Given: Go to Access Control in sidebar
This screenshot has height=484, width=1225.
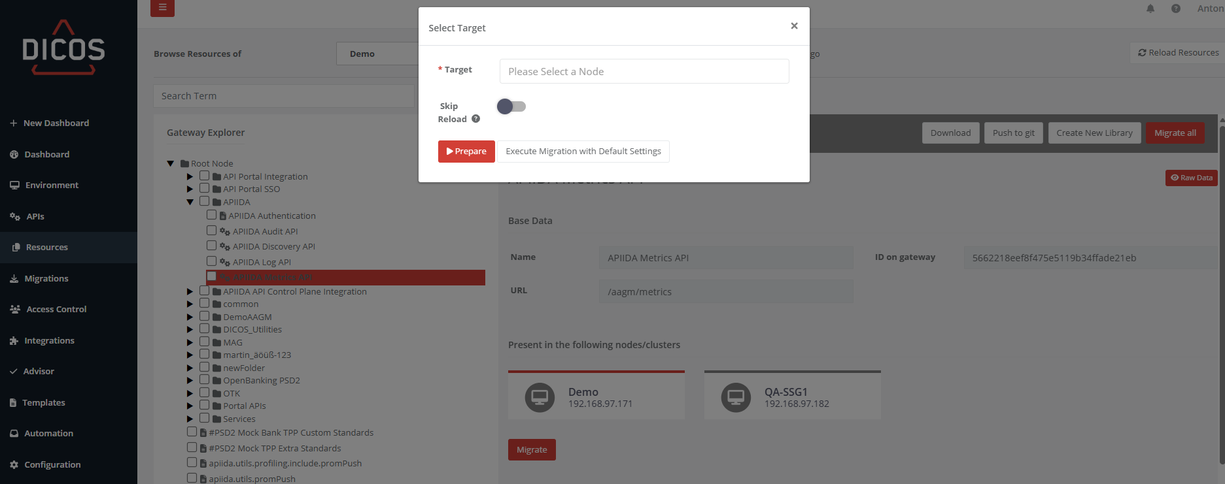Looking at the screenshot, I should [56, 309].
